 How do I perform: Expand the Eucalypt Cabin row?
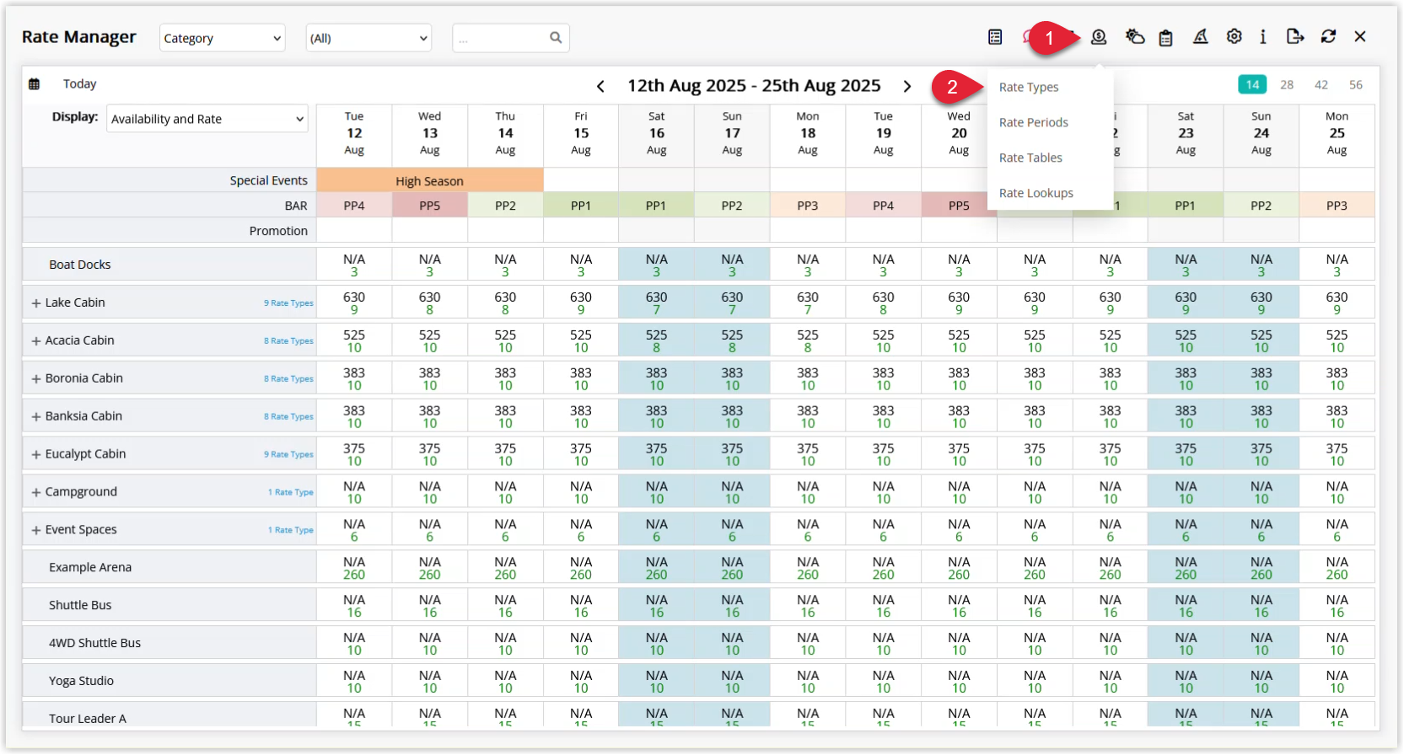coord(36,455)
